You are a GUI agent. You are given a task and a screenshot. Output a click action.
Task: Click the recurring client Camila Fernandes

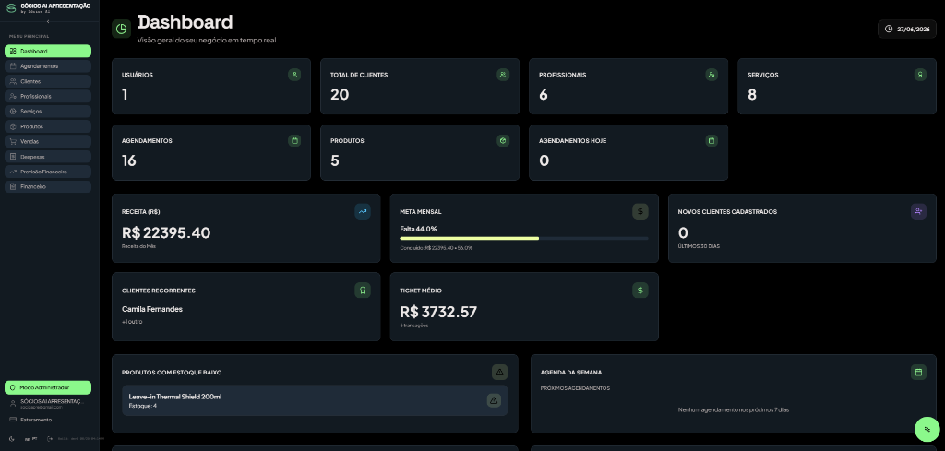tap(152, 309)
